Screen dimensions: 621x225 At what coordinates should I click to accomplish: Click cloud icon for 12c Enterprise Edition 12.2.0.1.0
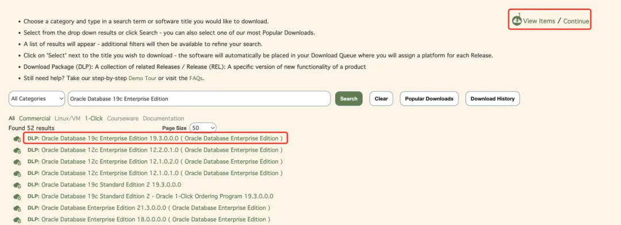[17, 151]
